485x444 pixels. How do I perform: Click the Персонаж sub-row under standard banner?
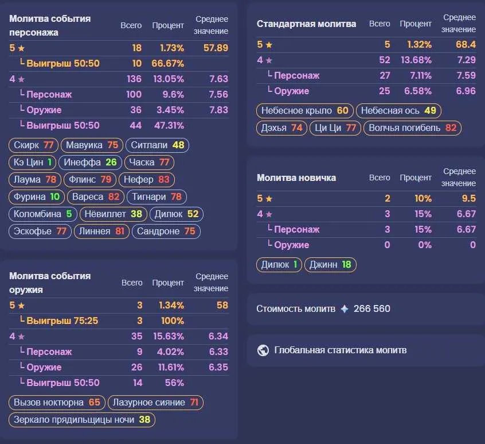(366, 76)
